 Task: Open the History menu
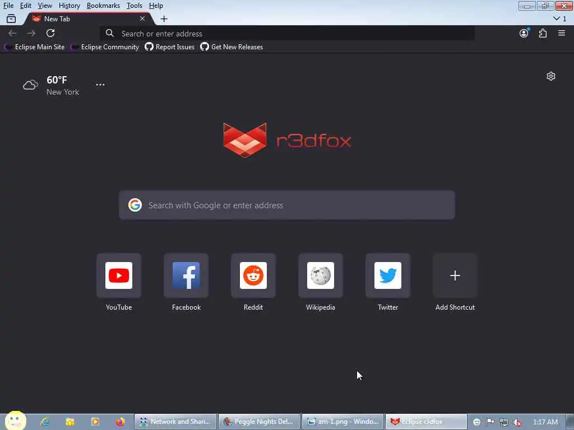tap(69, 6)
